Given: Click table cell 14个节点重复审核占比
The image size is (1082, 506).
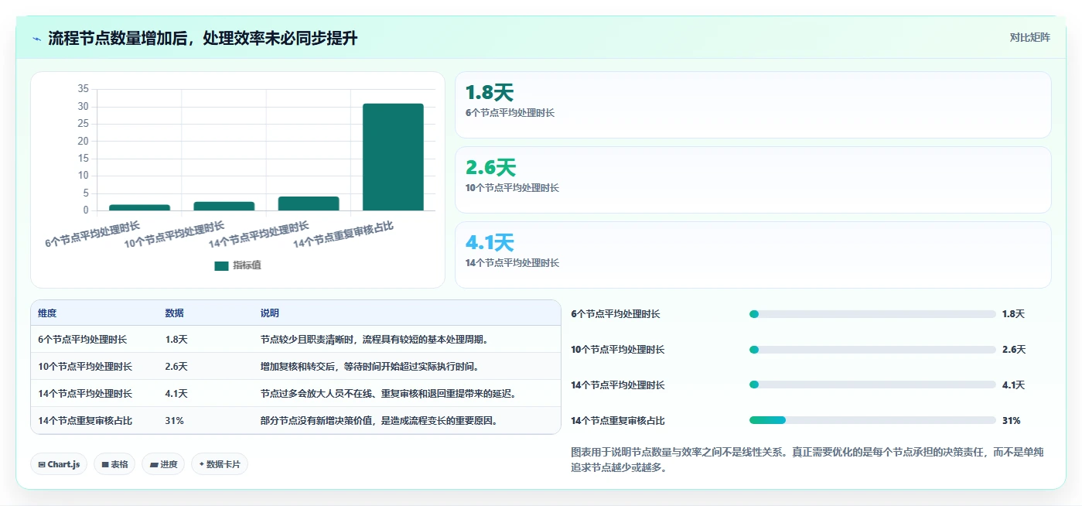Looking at the screenshot, I should click(85, 420).
